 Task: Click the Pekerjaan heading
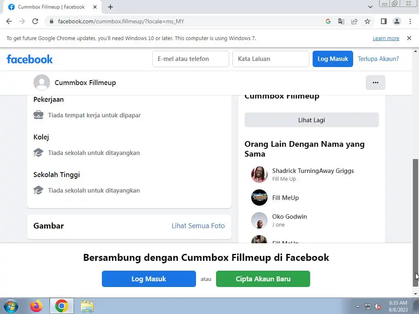point(49,99)
